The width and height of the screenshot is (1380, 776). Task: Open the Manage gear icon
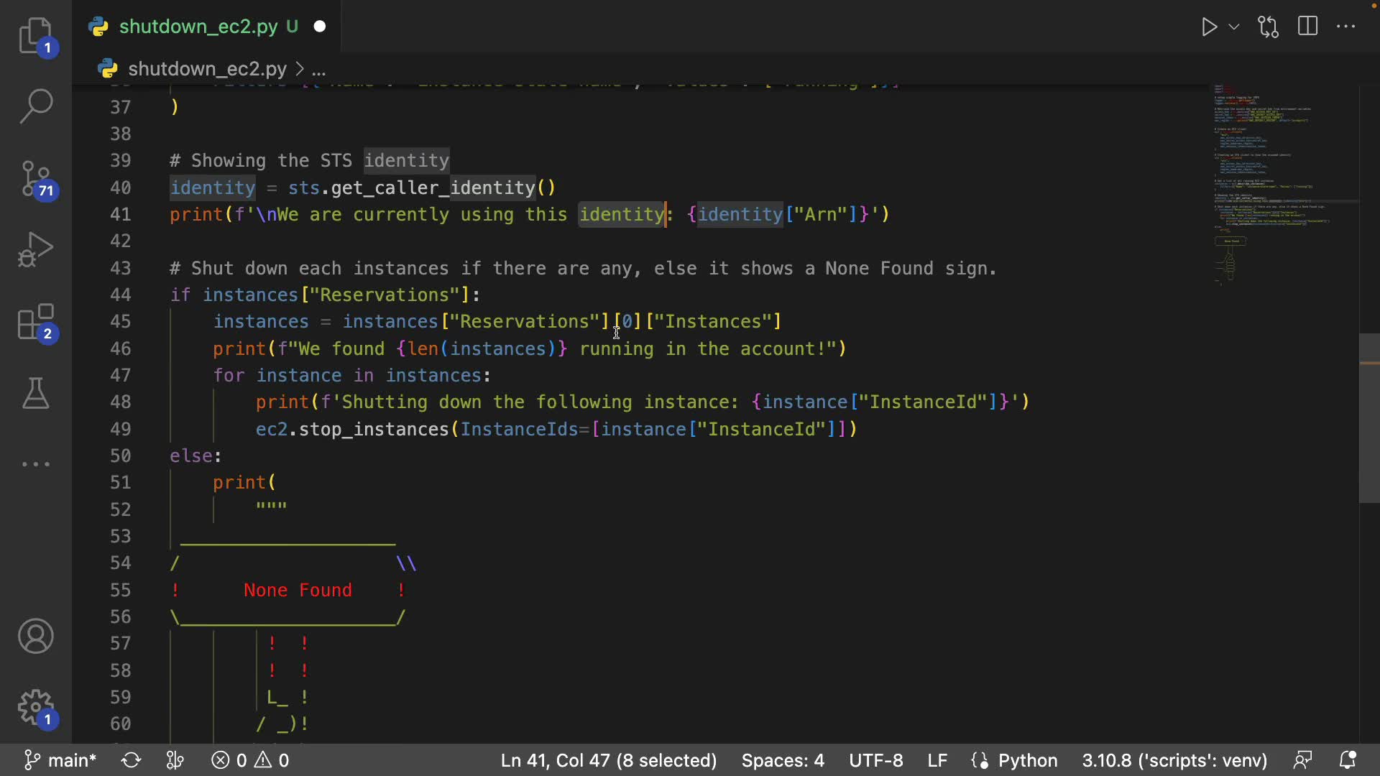coord(35,708)
